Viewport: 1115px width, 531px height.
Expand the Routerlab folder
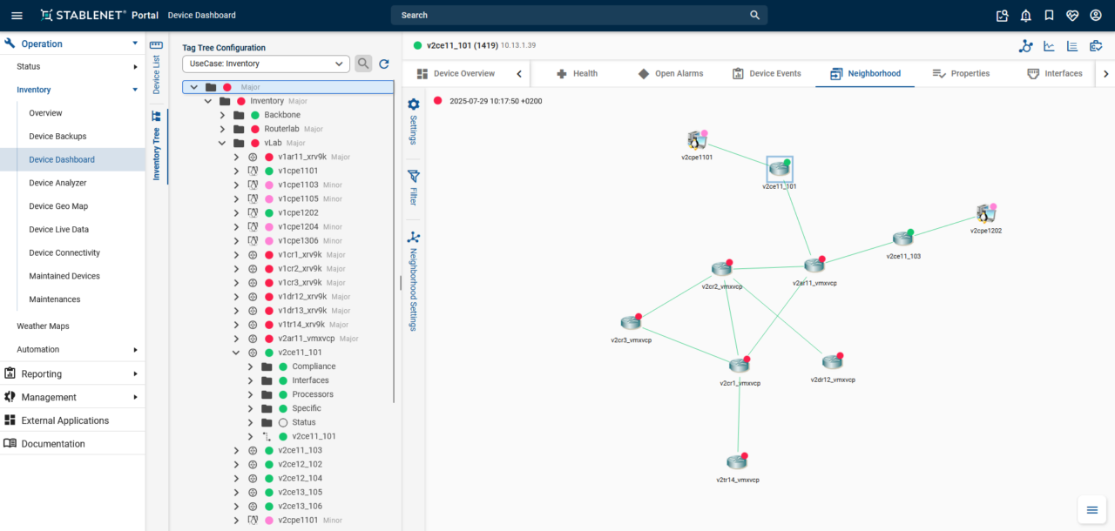click(222, 129)
